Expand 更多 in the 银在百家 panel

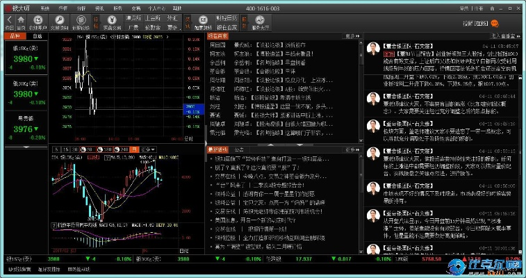352,36
